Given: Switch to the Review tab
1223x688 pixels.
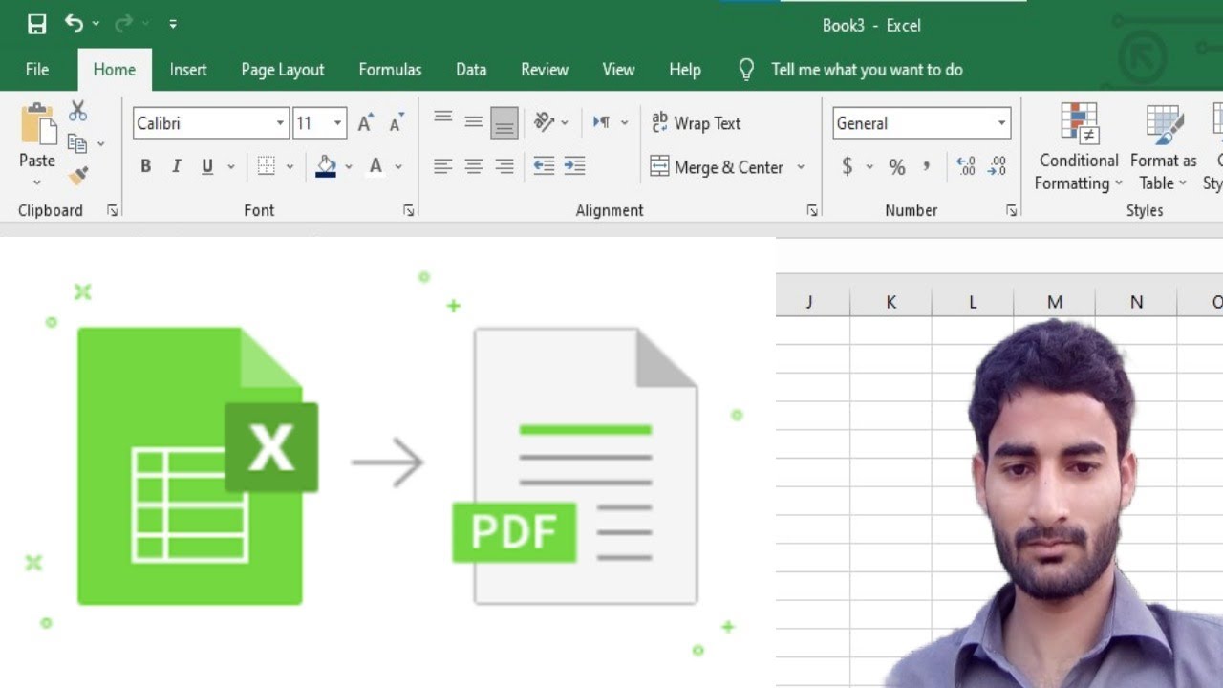Looking at the screenshot, I should click(x=545, y=69).
